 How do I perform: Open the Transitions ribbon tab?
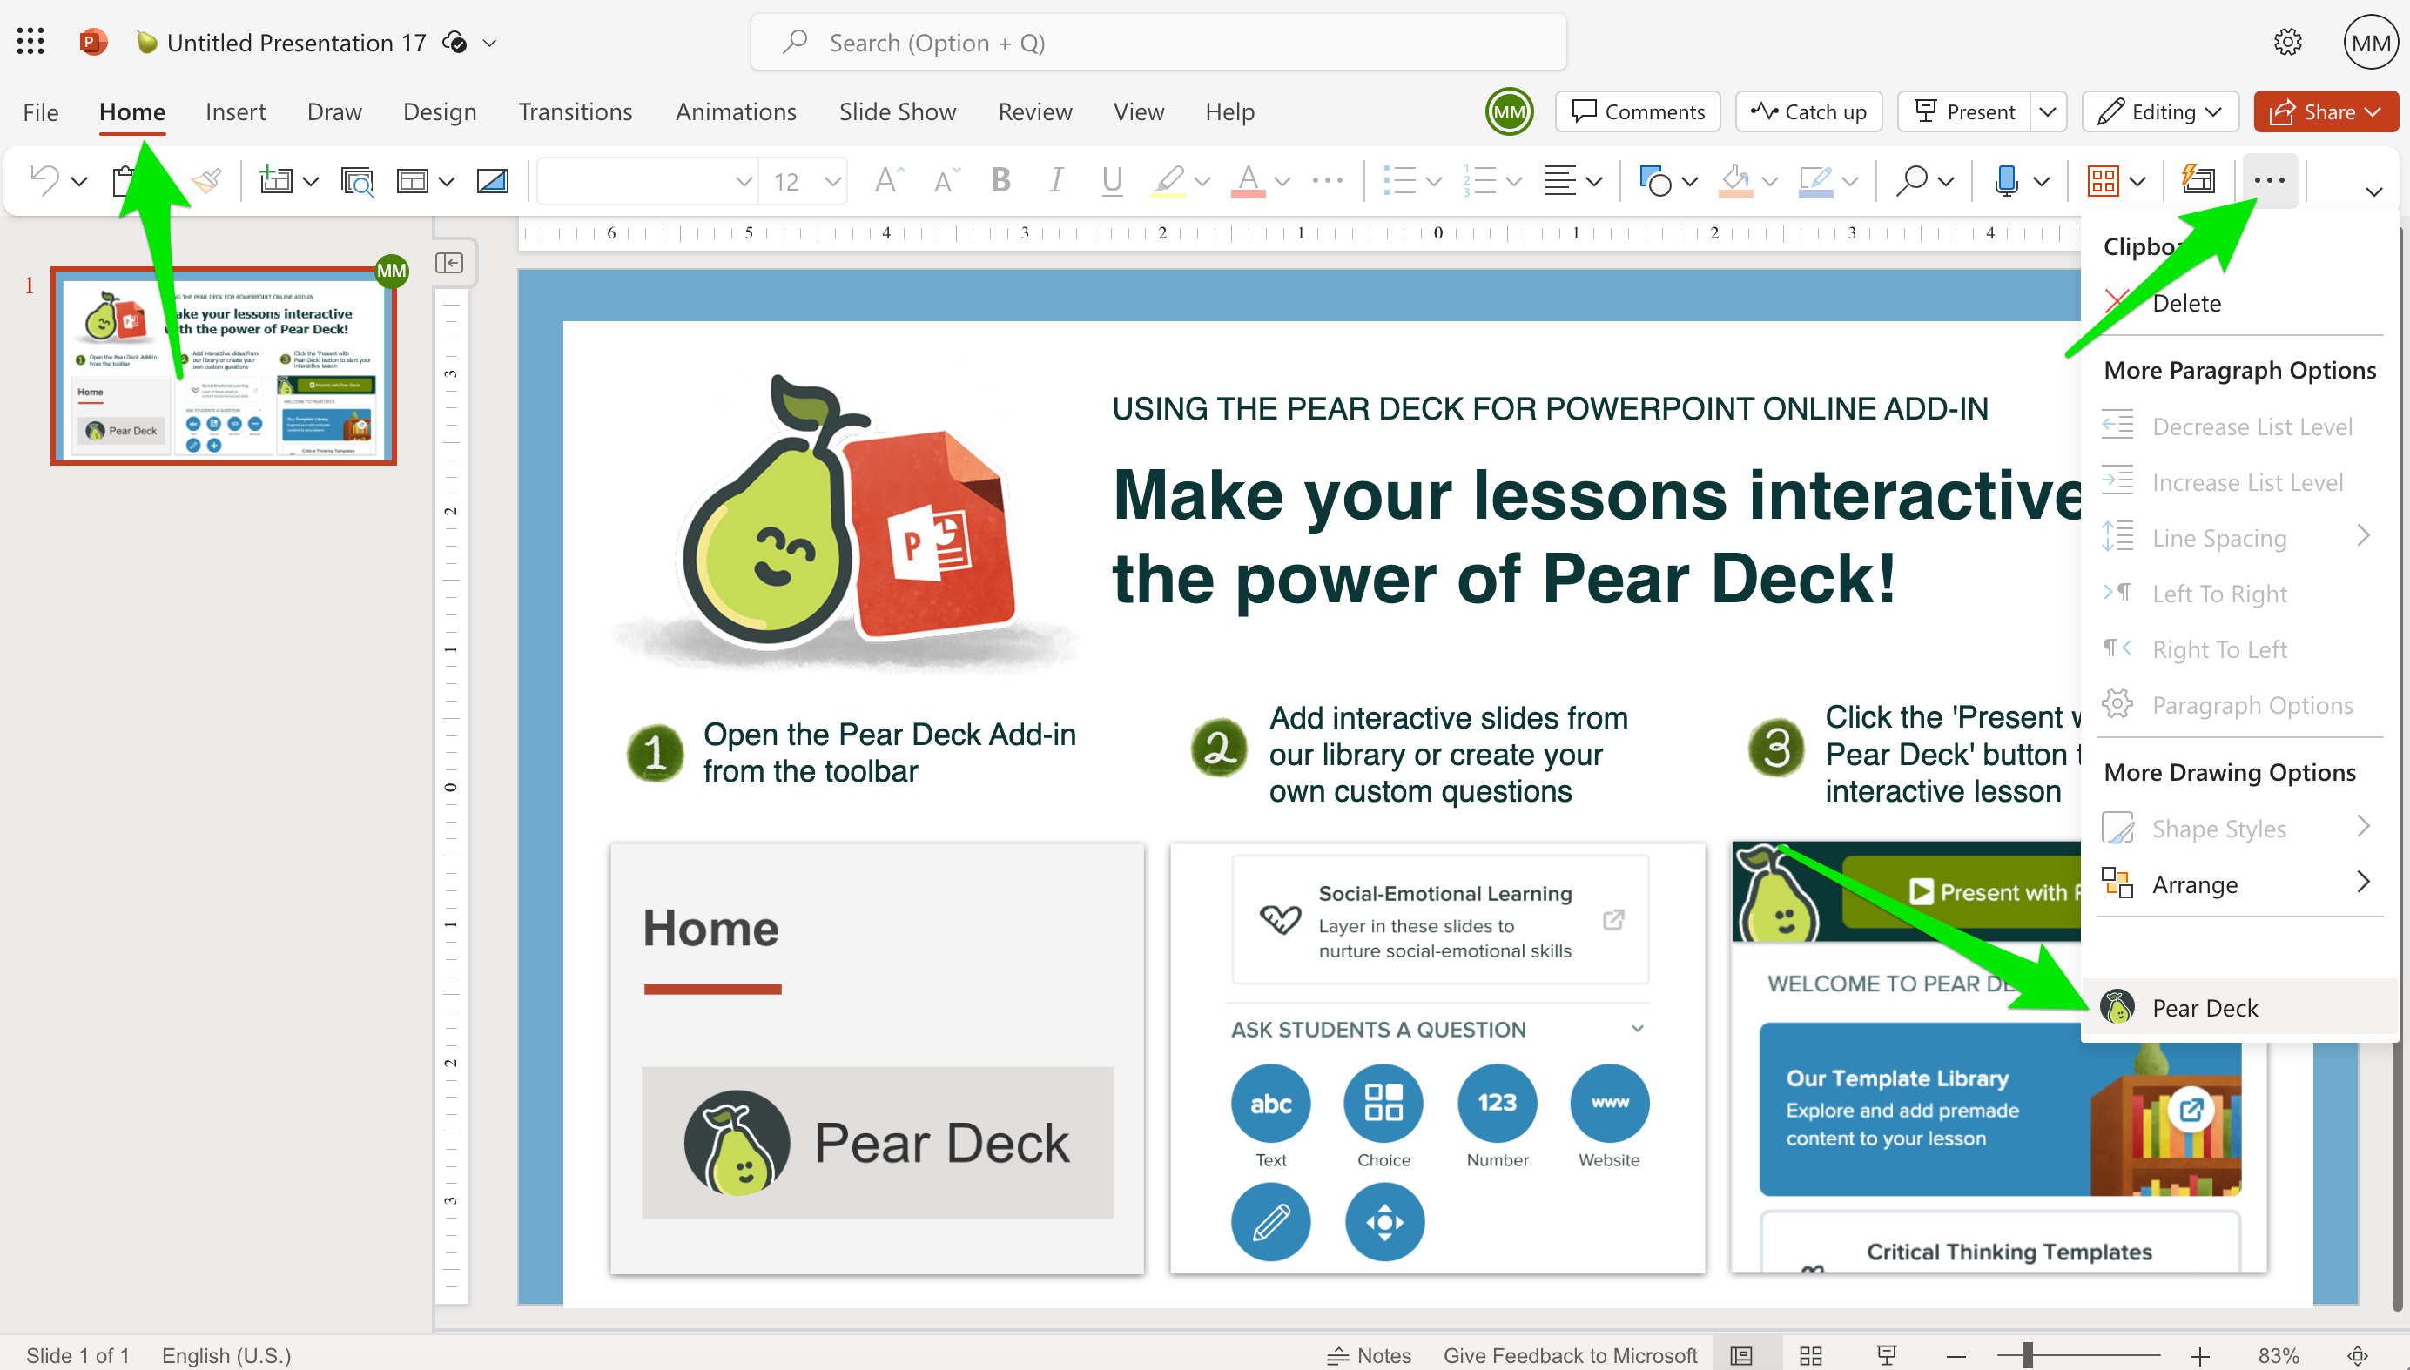coord(575,111)
